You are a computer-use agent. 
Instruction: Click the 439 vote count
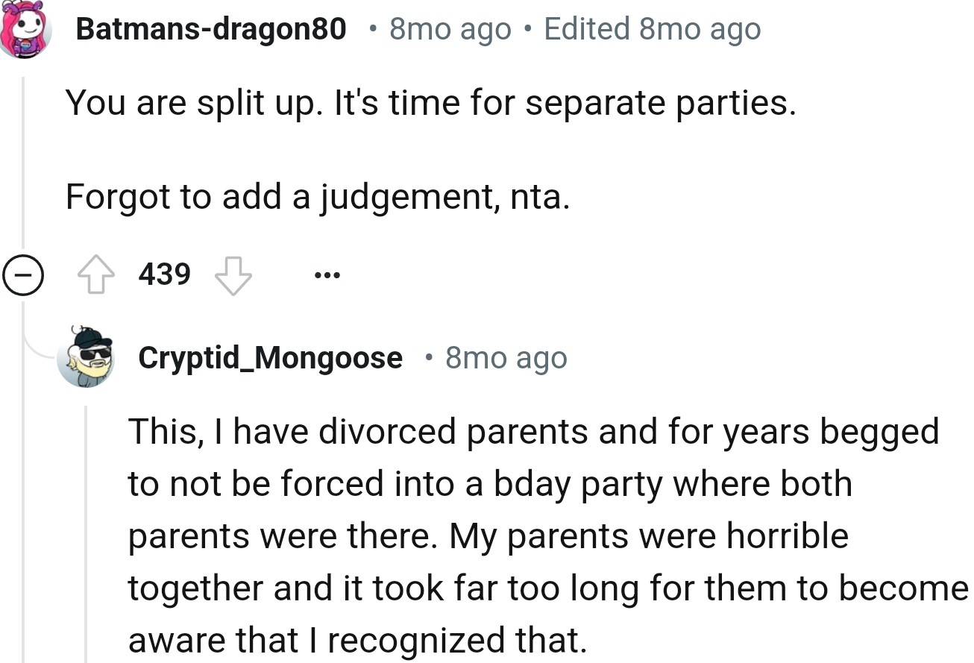(x=164, y=275)
